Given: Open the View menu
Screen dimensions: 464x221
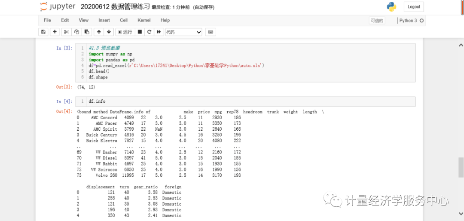Looking at the screenshot, I should (83, 20).
